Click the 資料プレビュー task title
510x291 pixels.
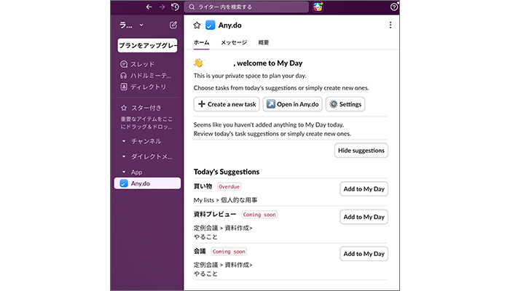click(215, 215)
